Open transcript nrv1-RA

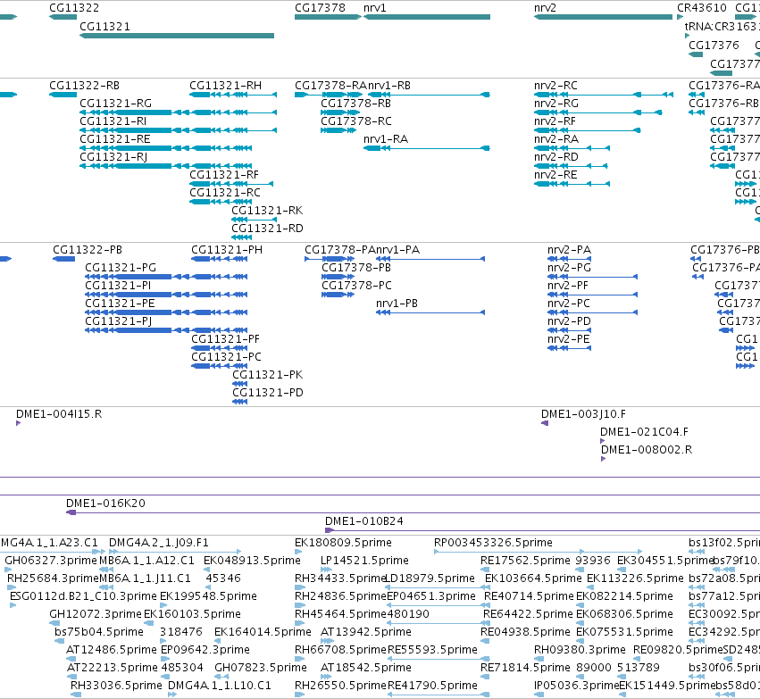(x=386, y=139)
